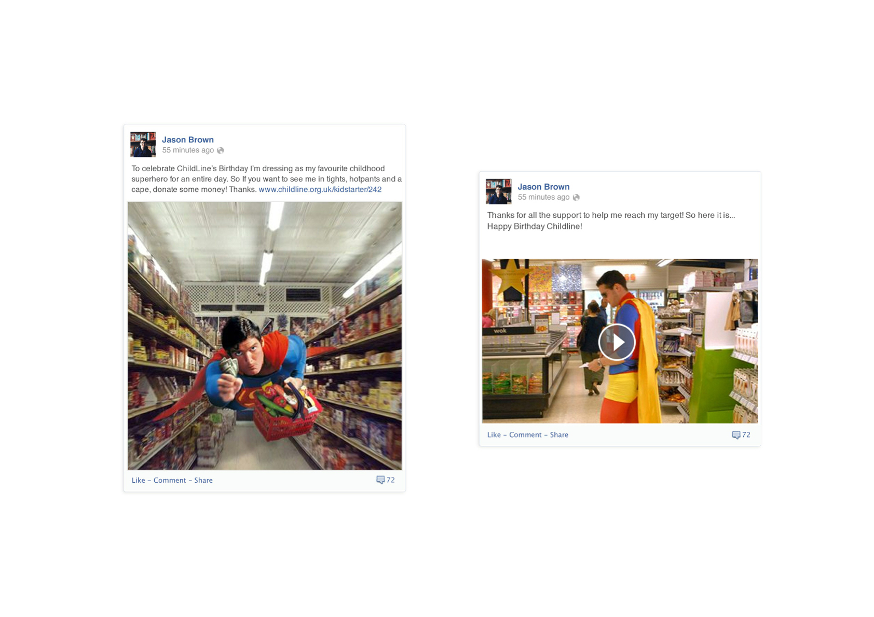The height and width of the screenshot is (617, 874).
Task: Click the globe privacy icon on left post
Action: 221,150
